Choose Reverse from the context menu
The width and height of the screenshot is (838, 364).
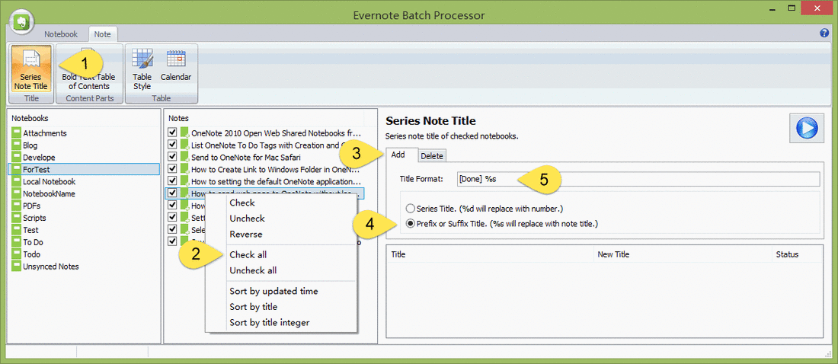tap(246, 234)
